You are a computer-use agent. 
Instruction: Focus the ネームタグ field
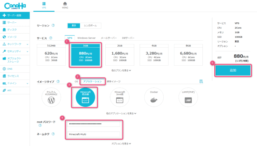tap(93, 134)
